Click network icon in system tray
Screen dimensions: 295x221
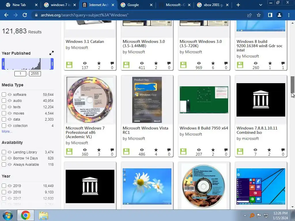click(x=266, y=215)
